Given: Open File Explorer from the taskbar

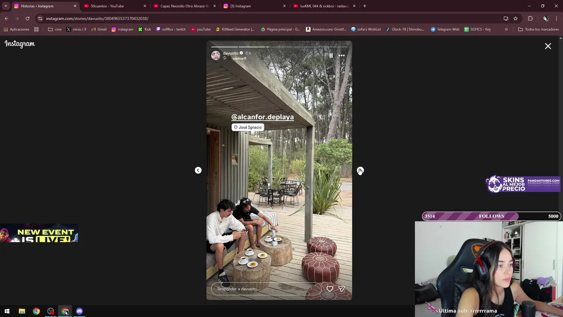Looking at the screenshot, I should pos(22,311).
